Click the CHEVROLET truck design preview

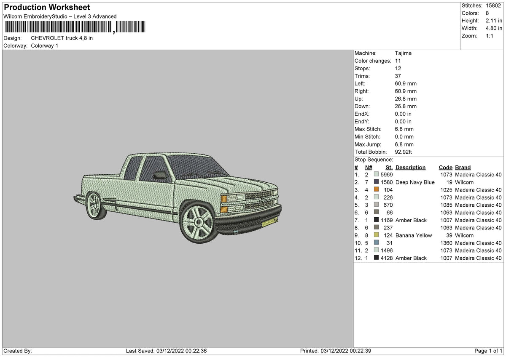177,198
